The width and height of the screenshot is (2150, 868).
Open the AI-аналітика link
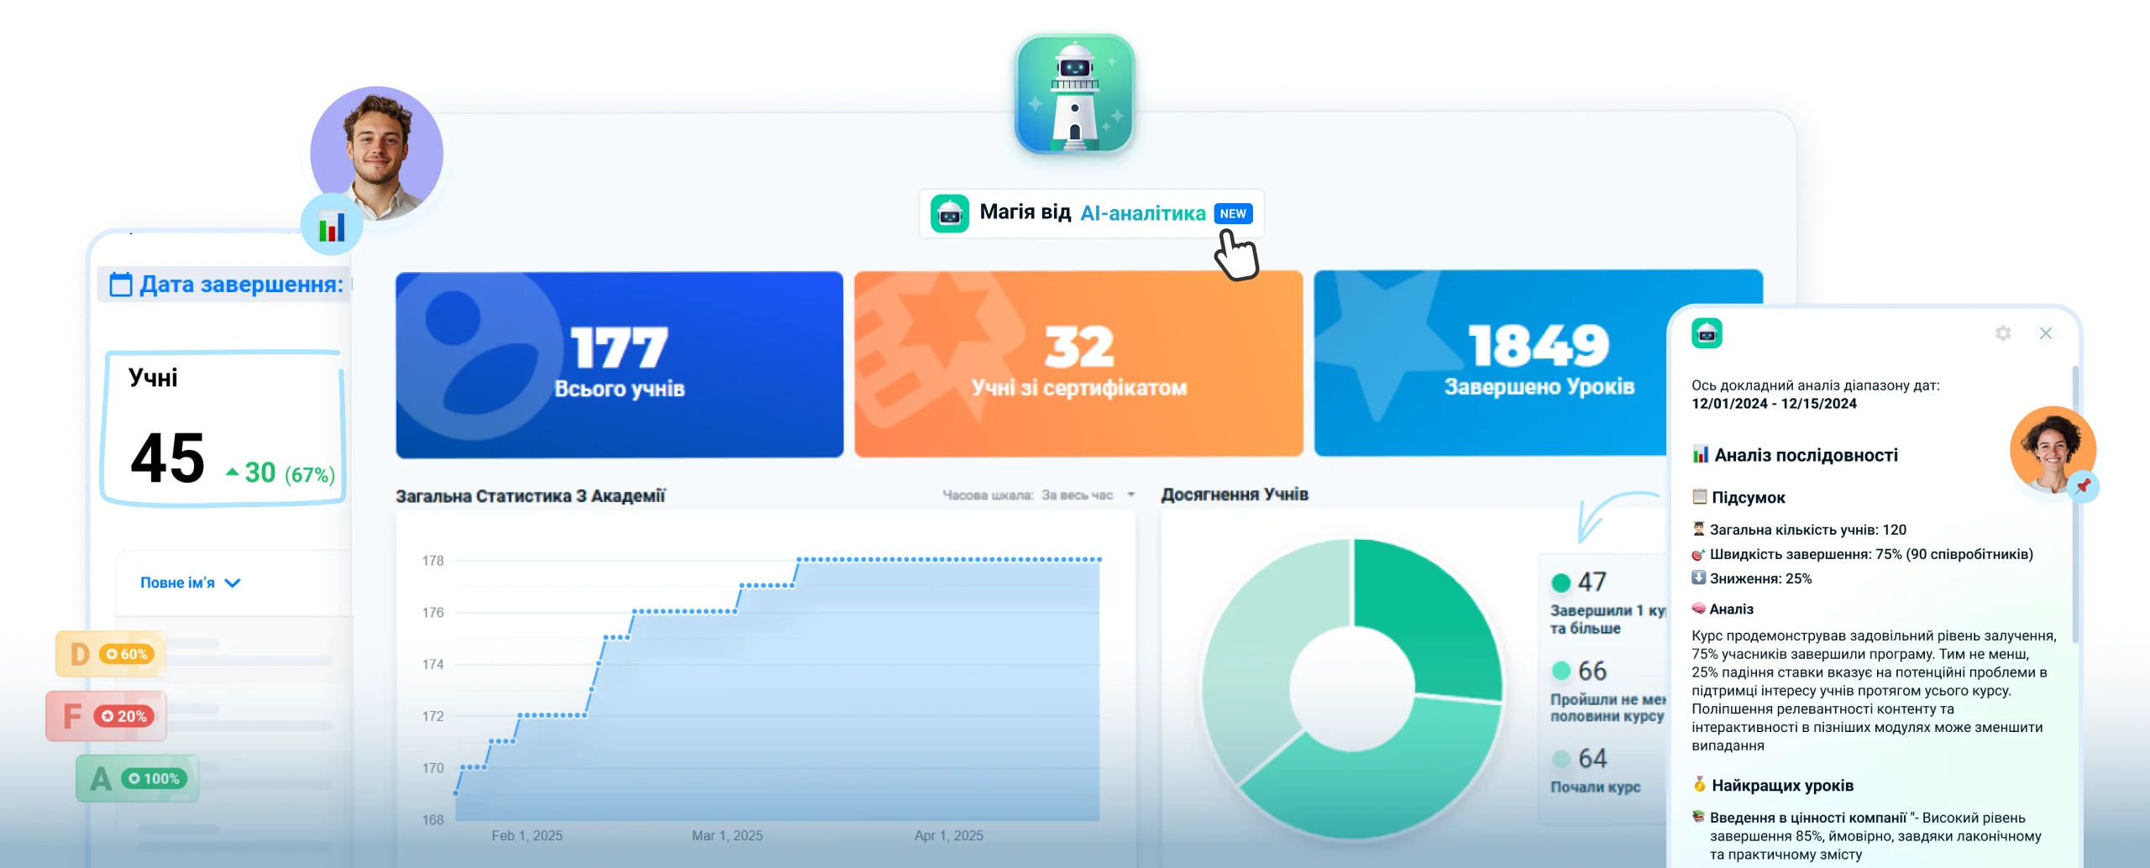(1142, 214)
